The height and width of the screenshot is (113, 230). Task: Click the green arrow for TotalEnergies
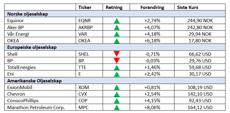117,68
